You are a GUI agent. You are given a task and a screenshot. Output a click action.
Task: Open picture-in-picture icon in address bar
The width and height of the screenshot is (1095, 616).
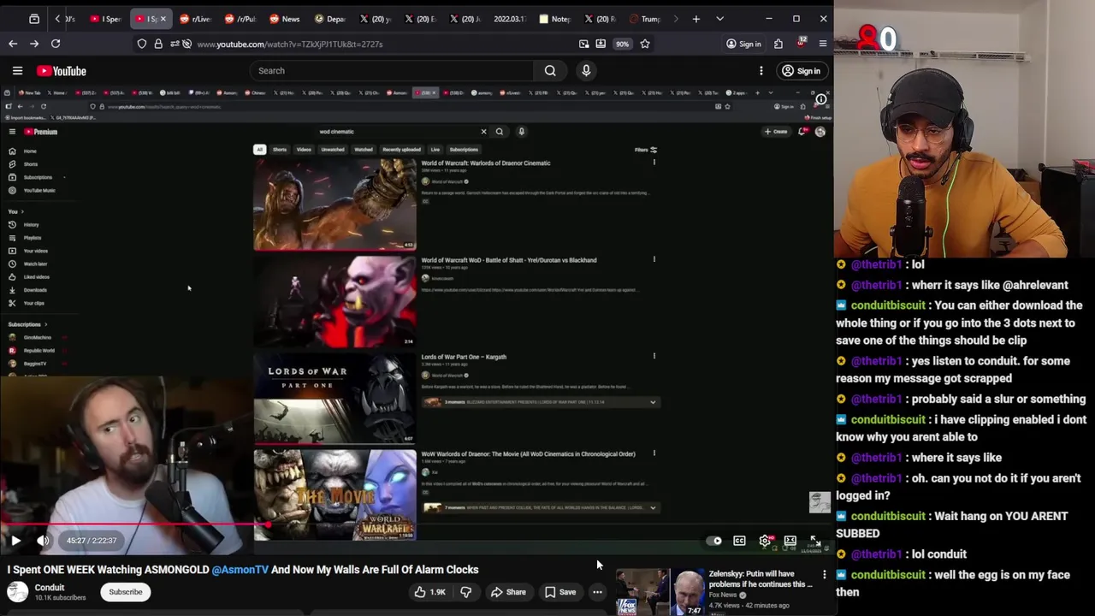[584, 44]
